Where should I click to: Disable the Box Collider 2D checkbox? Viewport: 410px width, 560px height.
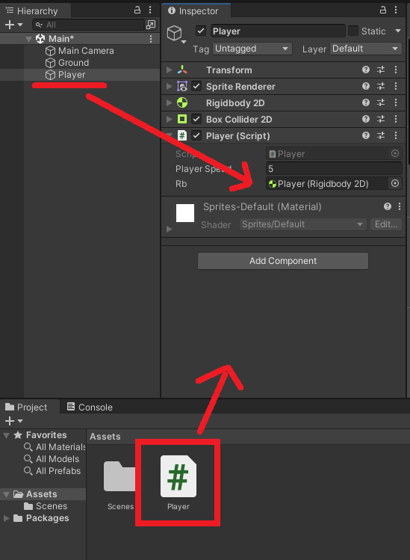tap(196, 119)
